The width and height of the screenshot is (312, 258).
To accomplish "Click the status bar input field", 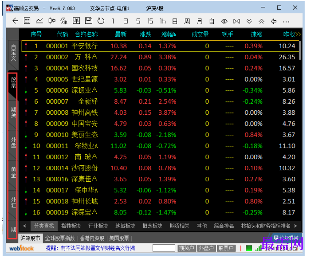I will click(x=164, y=248).
